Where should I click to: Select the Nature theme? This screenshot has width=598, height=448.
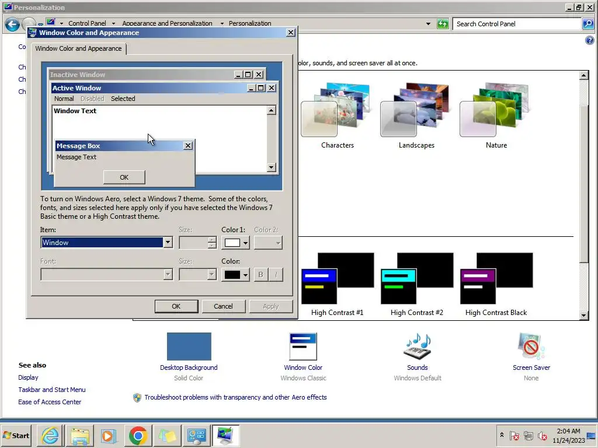coord(496,115)
